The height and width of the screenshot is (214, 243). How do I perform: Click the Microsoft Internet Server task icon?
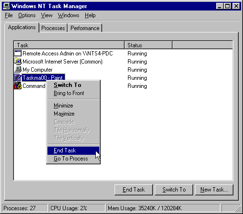tap(18, 61)
